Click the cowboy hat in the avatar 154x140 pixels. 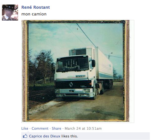(x=9, y=7)
